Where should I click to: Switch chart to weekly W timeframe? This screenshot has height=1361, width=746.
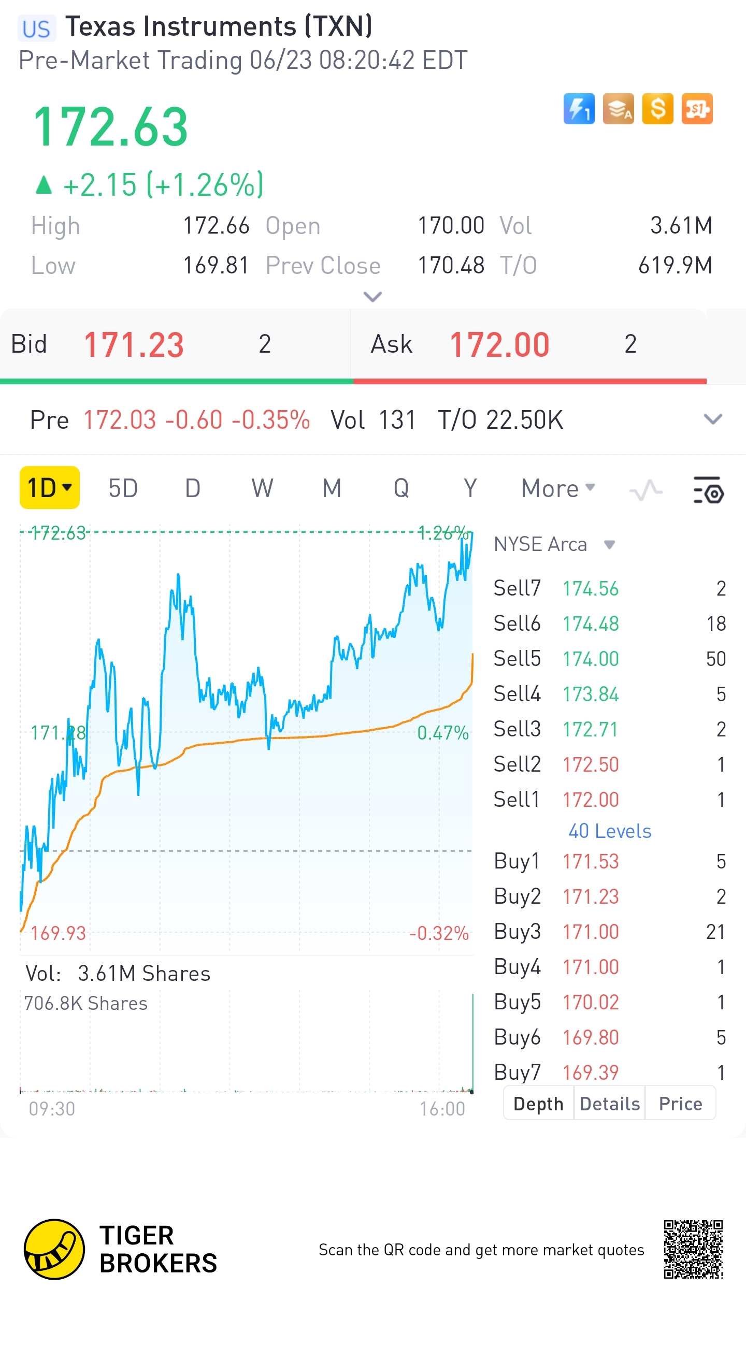(262, 488)
